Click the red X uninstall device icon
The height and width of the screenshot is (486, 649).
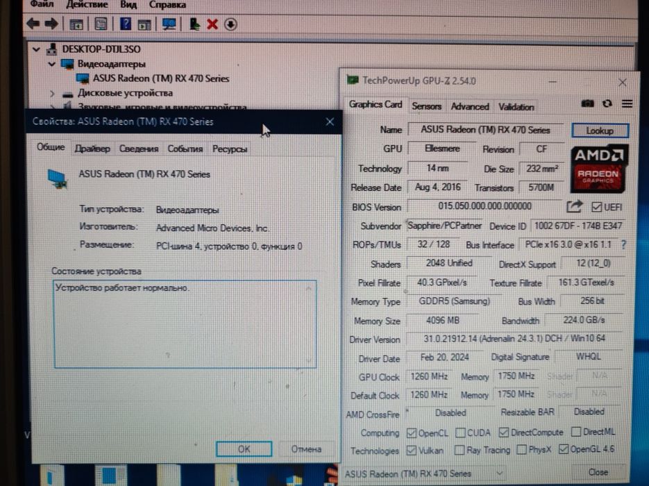tap(212, 24)
